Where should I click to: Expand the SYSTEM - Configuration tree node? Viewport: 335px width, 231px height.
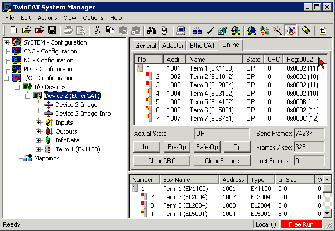tap(7, 42)
